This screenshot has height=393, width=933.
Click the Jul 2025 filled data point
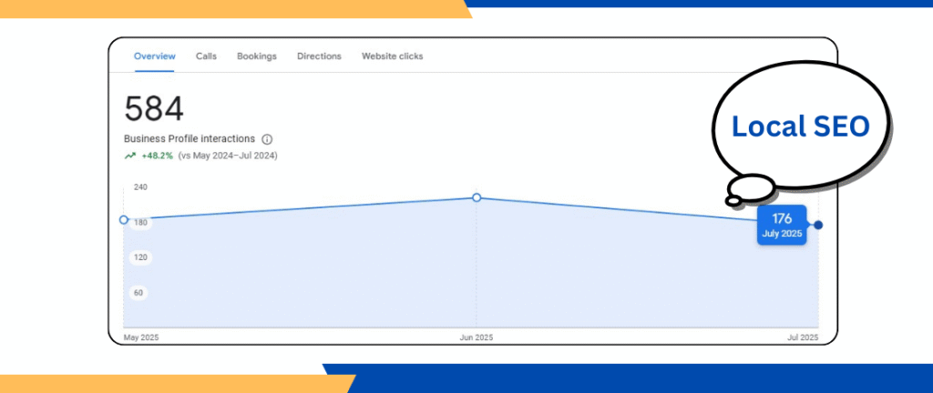818,225
